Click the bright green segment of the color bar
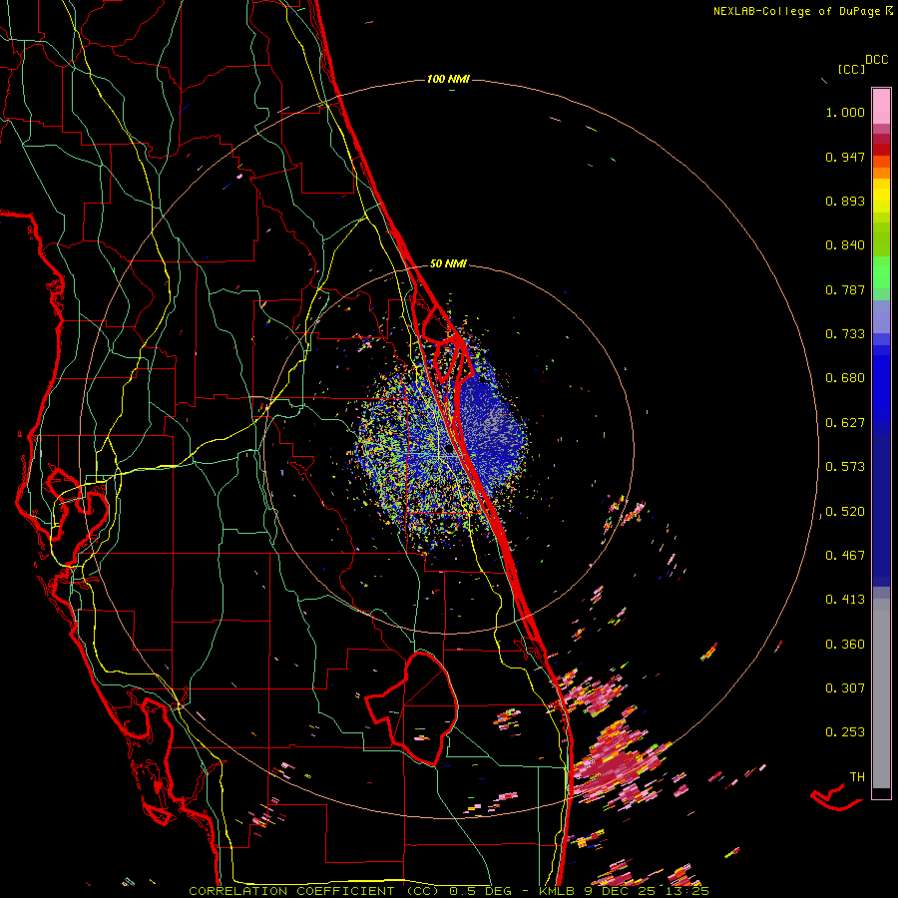898x898 pixels. point(881,272)
